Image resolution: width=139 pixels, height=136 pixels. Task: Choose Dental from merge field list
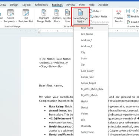91,107
